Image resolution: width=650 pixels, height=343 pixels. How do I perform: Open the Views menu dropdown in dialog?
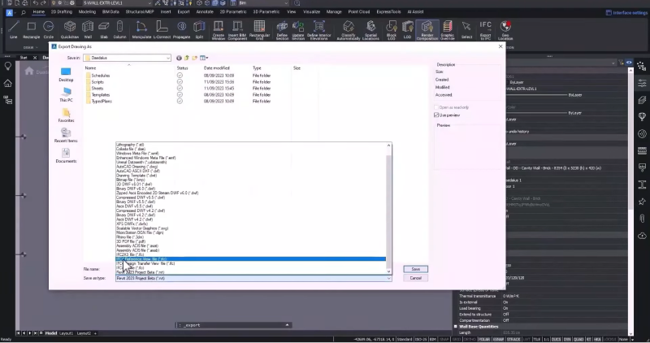pos(204,58)
